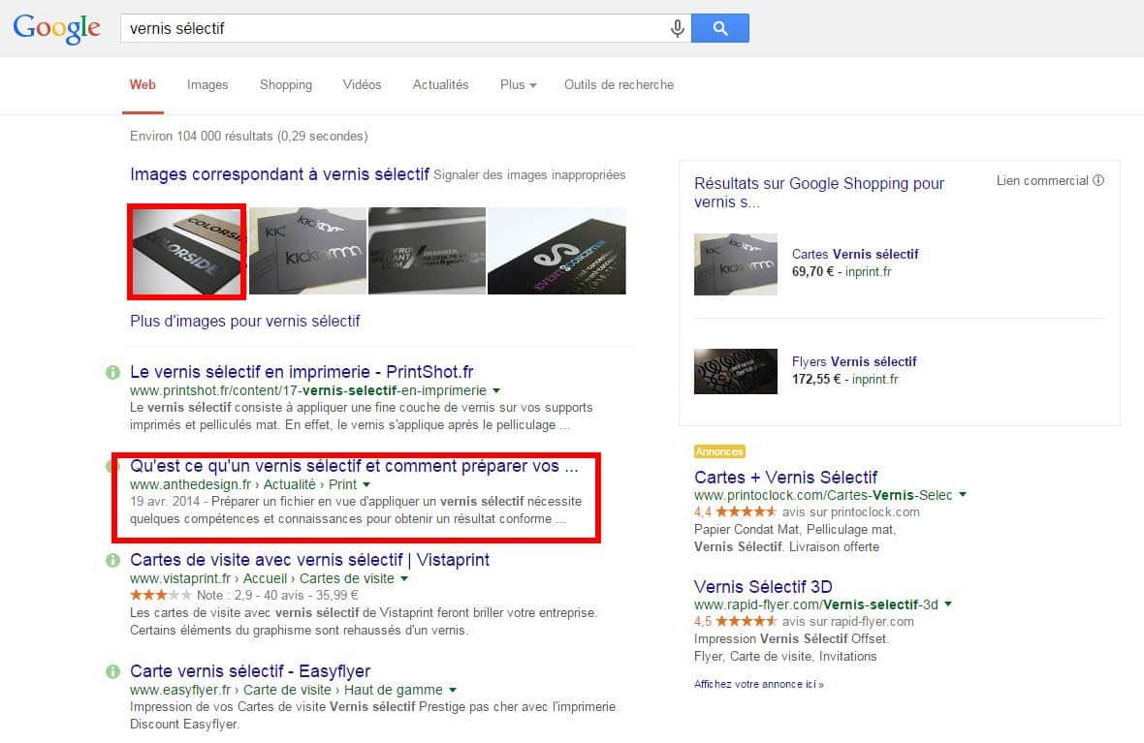Open the Web tab

pos(143,84)
